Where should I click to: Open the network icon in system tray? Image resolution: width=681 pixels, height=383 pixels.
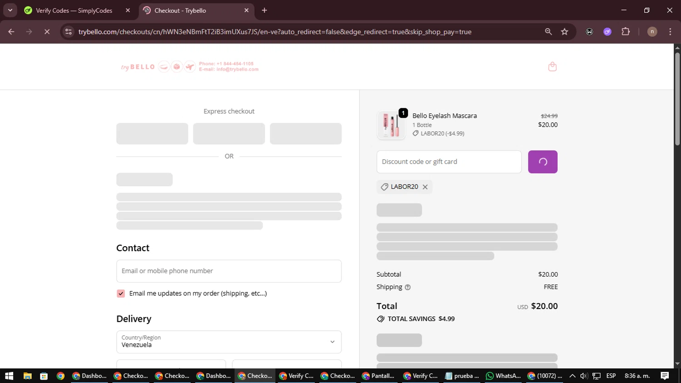(x=597, y=376)
